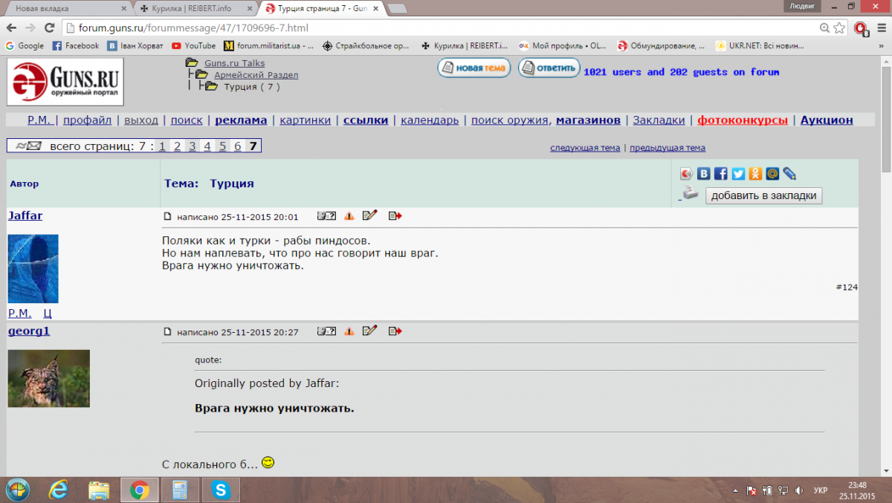
Task: Report georg1's post with warning triangle
Action: point(349,331)
